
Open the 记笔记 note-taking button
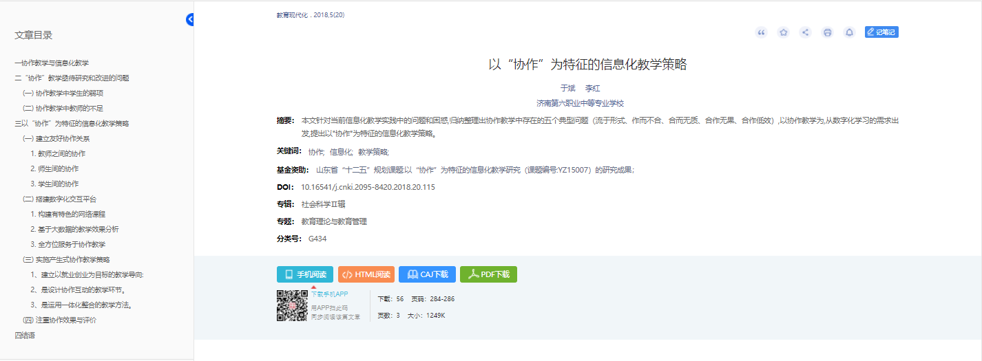pos(881,32)
